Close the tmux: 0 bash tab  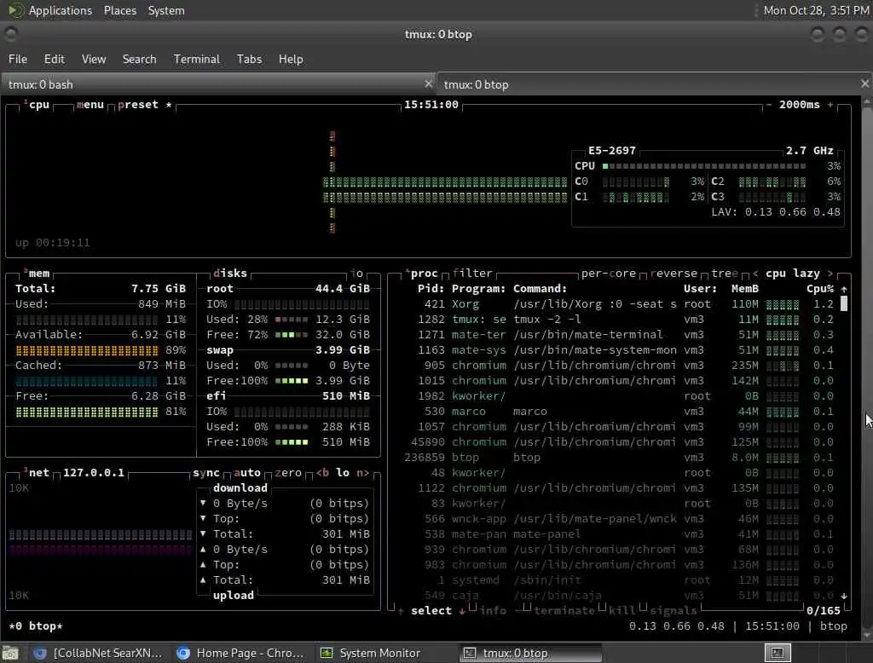click(428, 84)
